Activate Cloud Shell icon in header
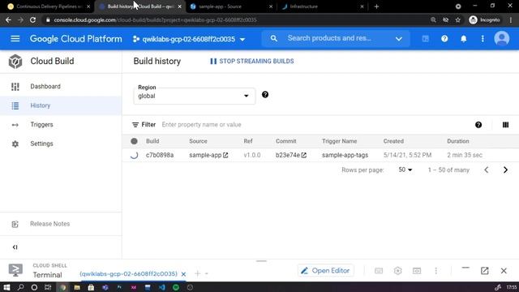Screen dimensions: 519x292 click(x=425, y=39)
